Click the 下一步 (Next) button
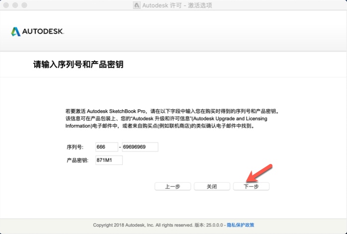The width and height of the screenshot is (347, 234). click(251, 186)
